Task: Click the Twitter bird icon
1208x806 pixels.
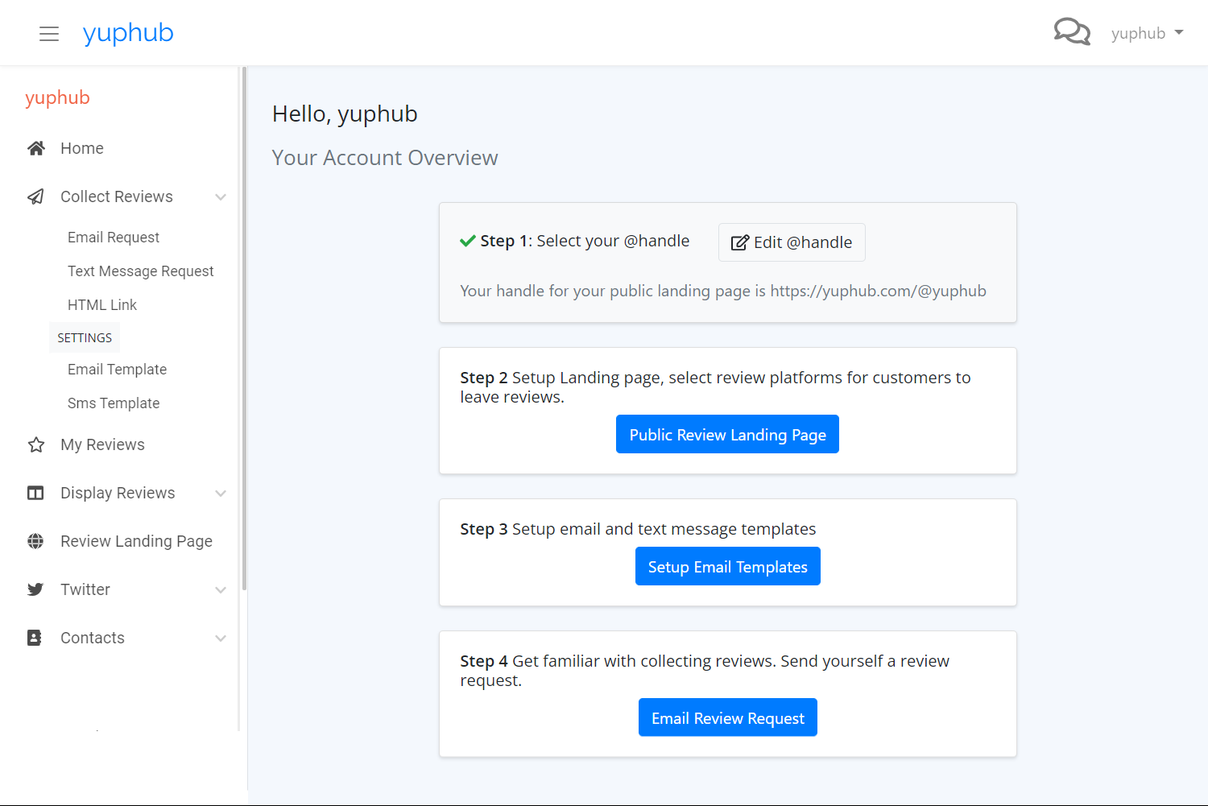Action: 35,589
